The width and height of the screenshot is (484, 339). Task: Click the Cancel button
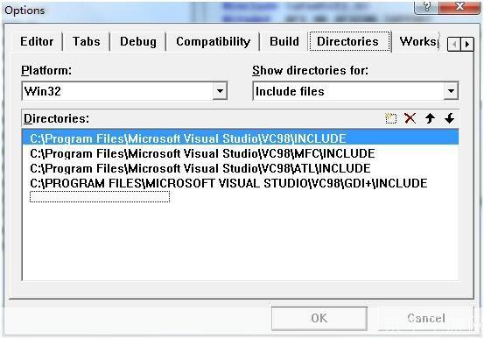pos(426,318)
